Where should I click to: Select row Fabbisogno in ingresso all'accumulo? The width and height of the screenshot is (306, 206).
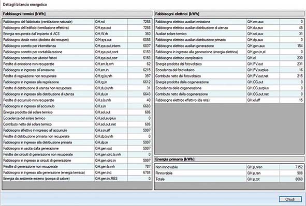pos(77,106)
